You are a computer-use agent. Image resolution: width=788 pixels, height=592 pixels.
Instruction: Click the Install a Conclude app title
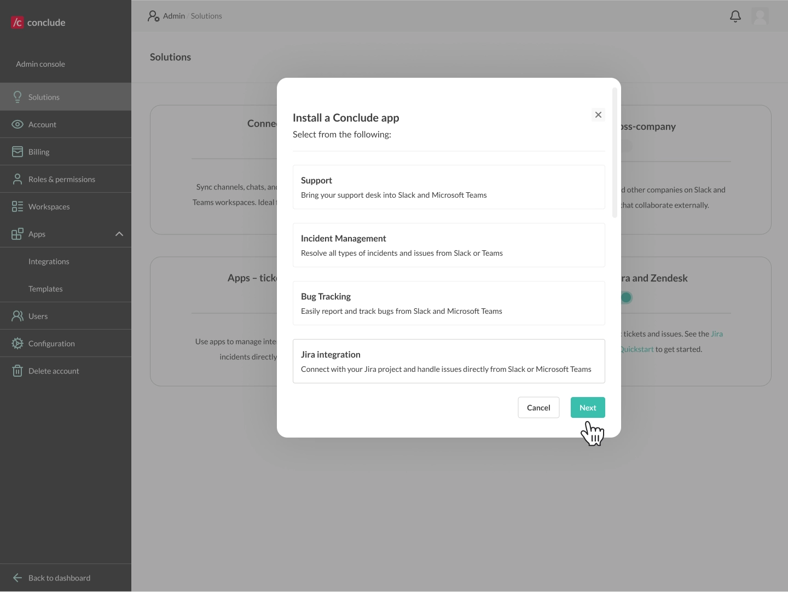pyautogui.click(x=346, y=118)
